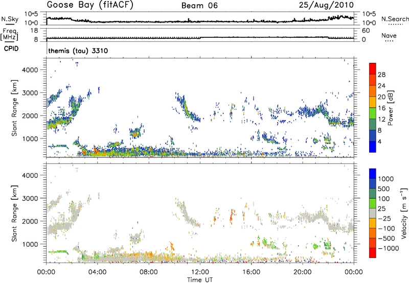
Task: Click the 'N.Sky' axis label
Action: (10, 19)
